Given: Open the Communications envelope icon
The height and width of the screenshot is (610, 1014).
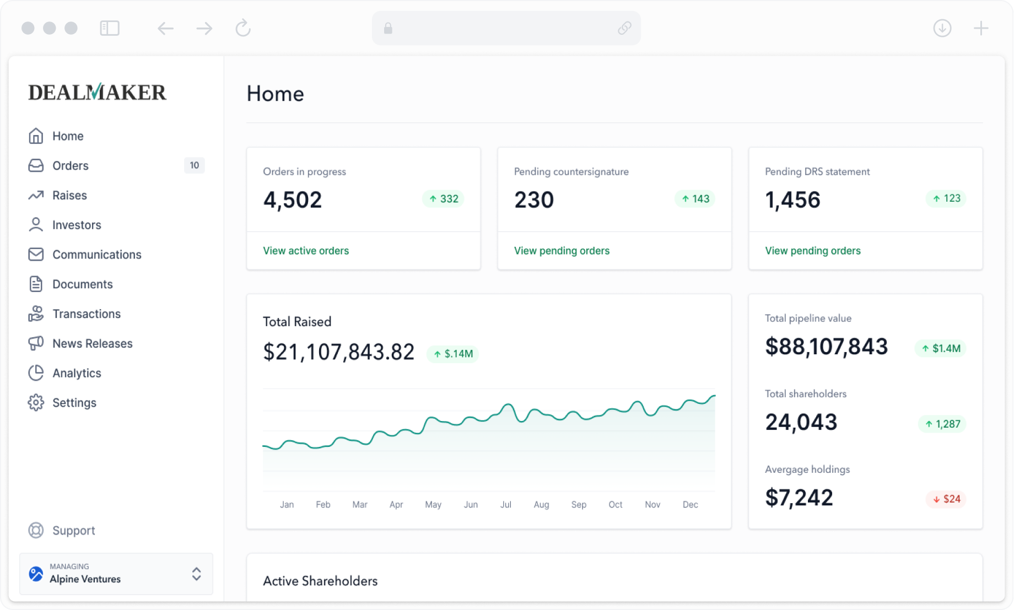Looking at the screenshot, I should pos(36,254).
